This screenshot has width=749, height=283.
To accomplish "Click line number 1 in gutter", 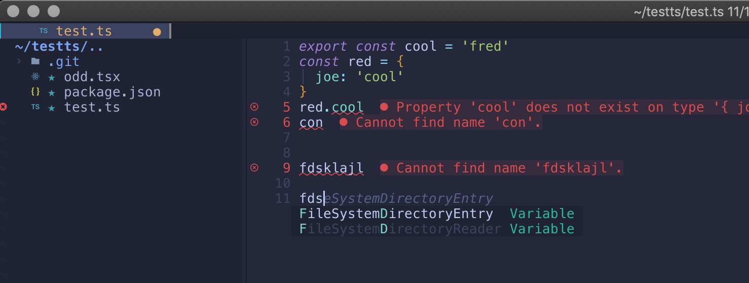I will tap(287, 47).
